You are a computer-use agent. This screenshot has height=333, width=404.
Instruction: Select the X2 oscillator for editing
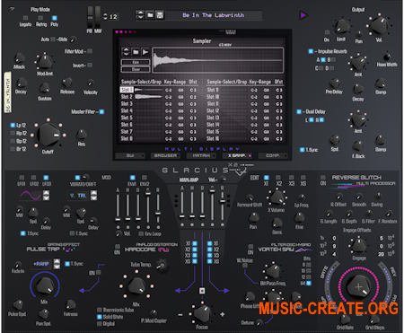point(278,178)
